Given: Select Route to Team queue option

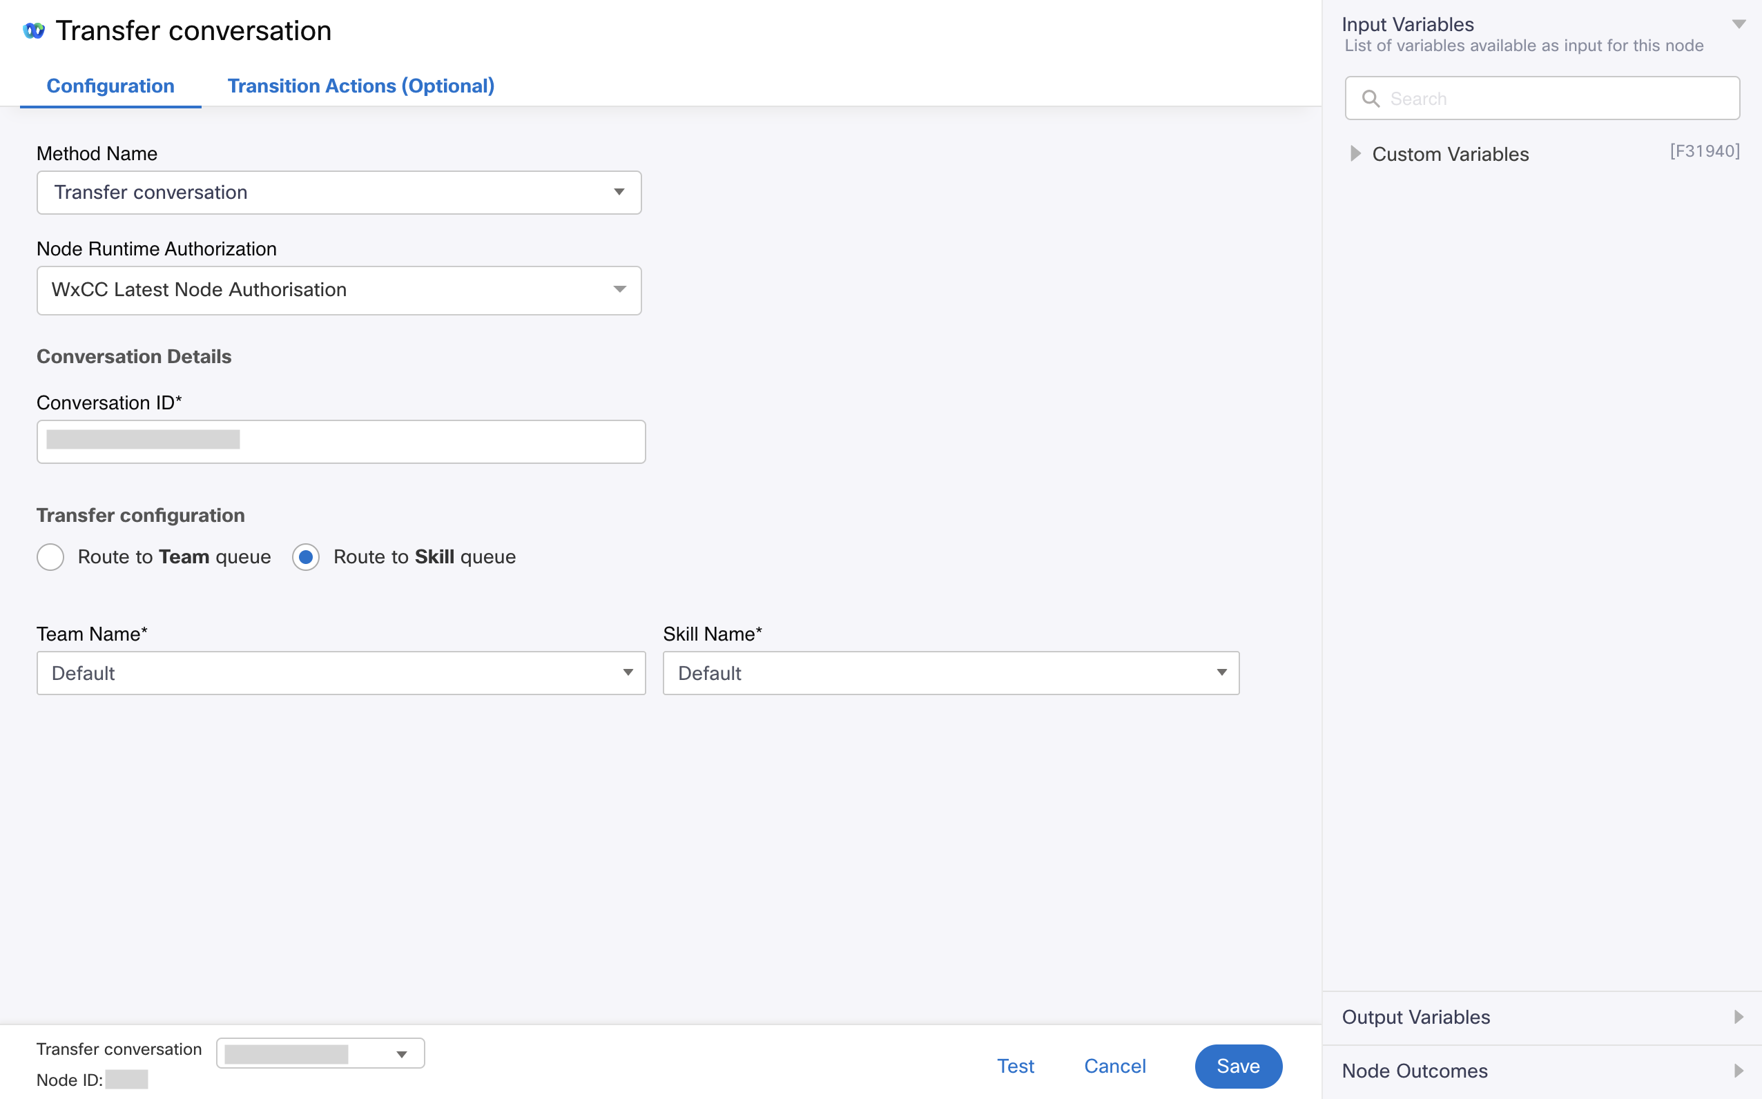Looking at the screenshot, I should tap(50, 557).
